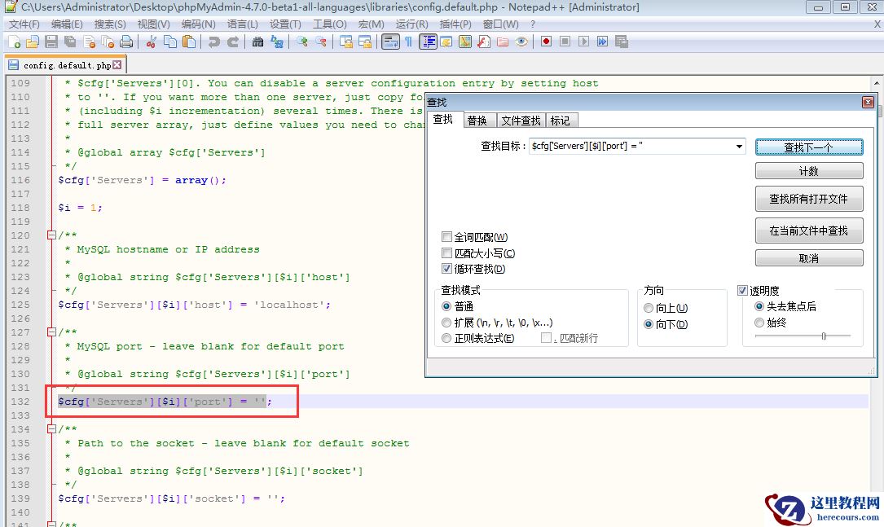
Task: Click the Save All toolbar icon
Action: click(70, 42)
